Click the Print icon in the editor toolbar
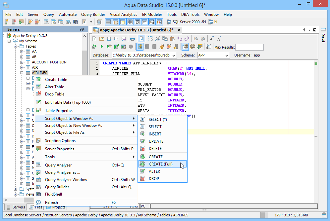 (133, 39)
